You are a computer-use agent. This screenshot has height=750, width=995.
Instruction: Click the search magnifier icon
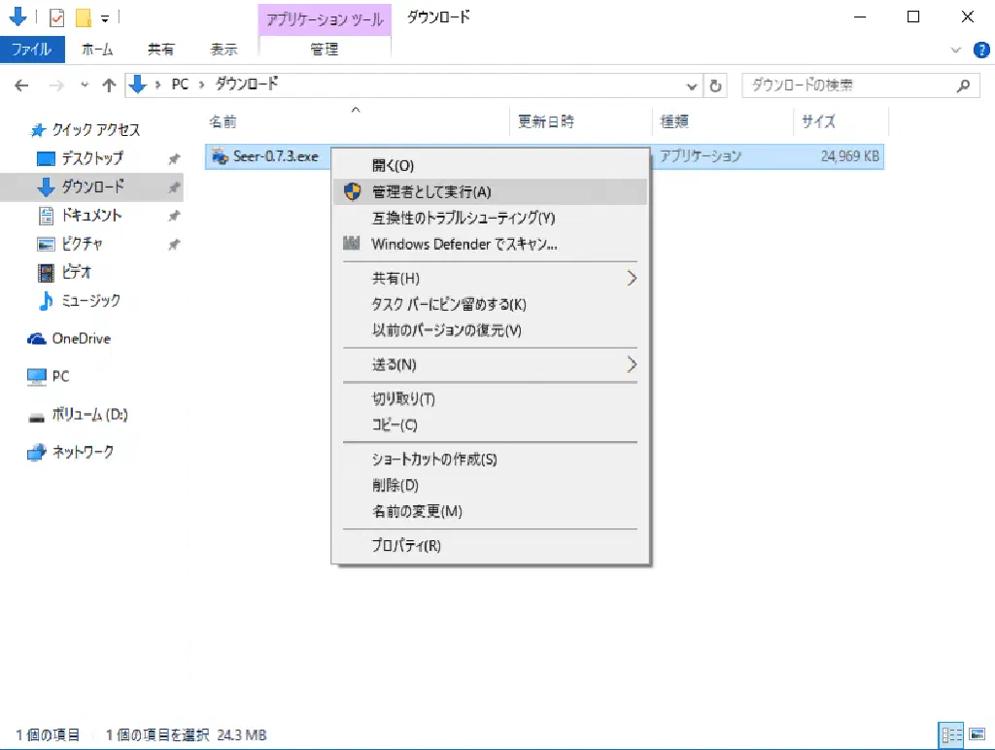(x=963, y=85)
